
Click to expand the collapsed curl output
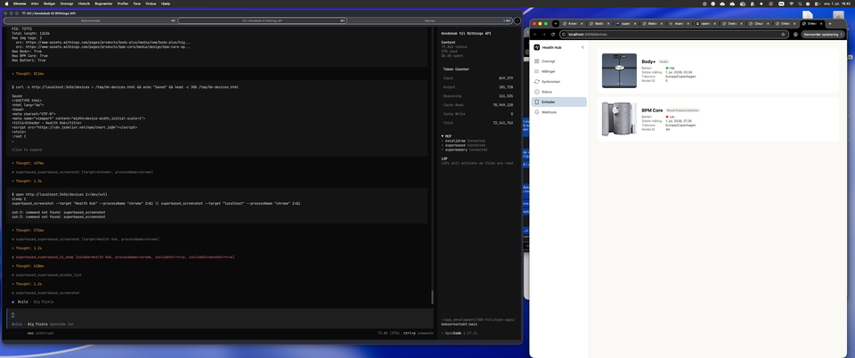[x=27, y=150]
